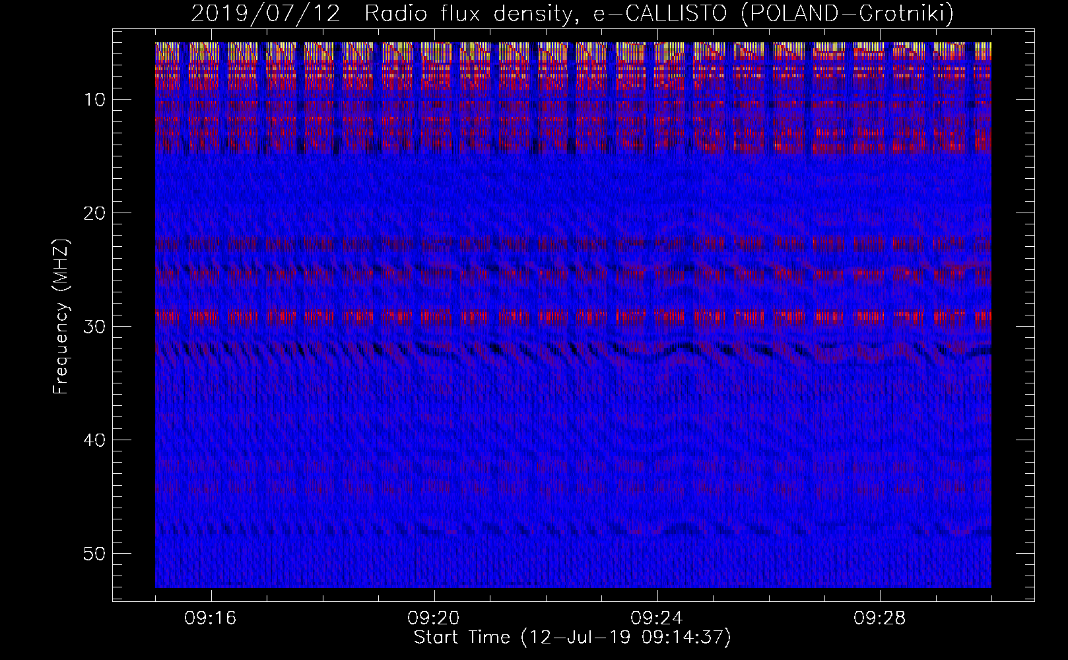This screenshot has height=660, width=1068.
Task: Click the 40 MHz frequency tick label
Action: tap(95, 440)
